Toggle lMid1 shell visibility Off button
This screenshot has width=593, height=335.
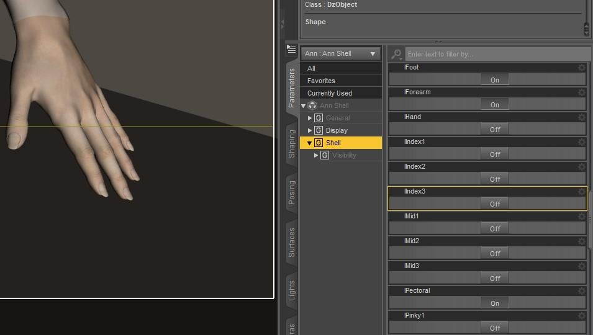click(495, 229)
